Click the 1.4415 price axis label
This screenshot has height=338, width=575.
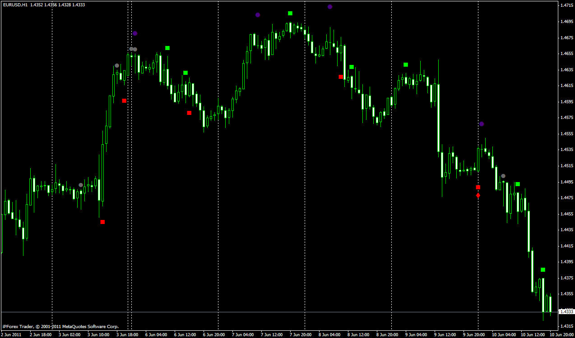tap(566, 246)
